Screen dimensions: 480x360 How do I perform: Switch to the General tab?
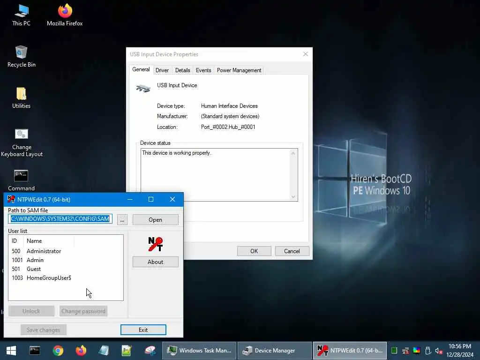tap(141, 69)
